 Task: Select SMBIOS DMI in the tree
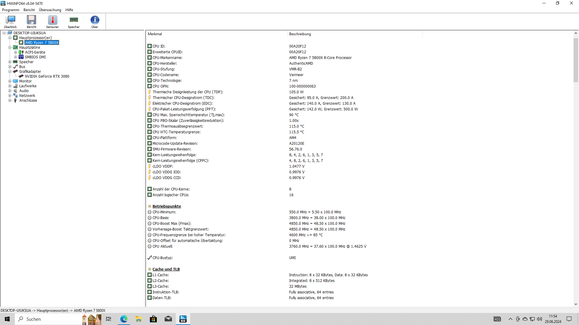click(x=35, y=57)
